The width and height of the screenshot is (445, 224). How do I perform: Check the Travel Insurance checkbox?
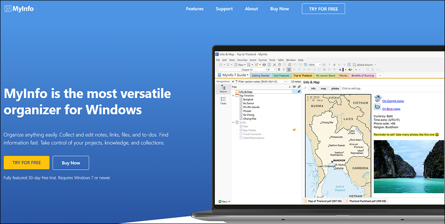click(x=241, y=134)
